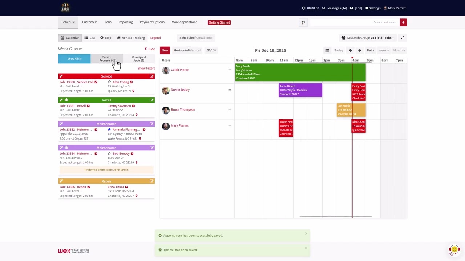The height and width of the screenshot is (261, 465).
Task: Open Customers main tab
Action: tap(90, 22)
